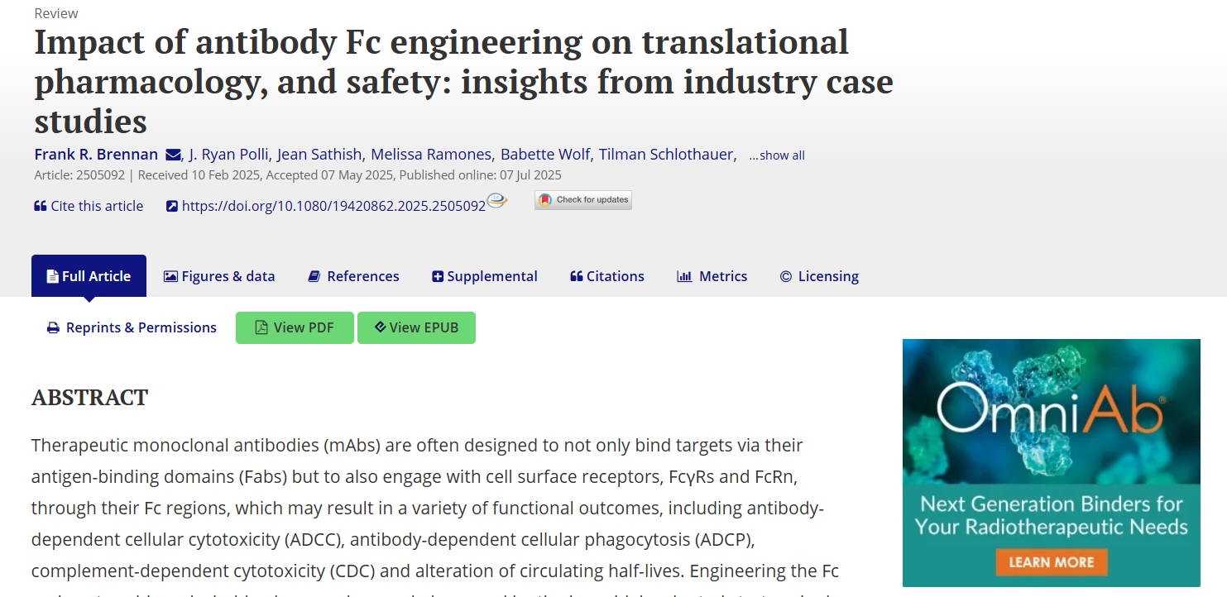Open author Tilman Schlothauer's link
The height and width of the screenshot is (597, 1227).
pyautogui.click(x=666, y=155)
